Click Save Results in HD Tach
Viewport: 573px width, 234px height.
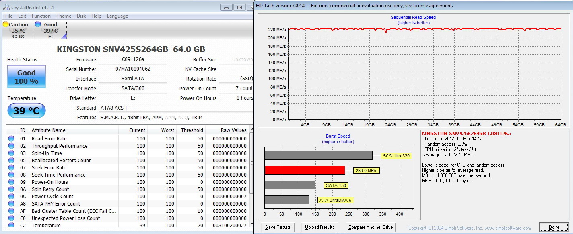(278, 227)
